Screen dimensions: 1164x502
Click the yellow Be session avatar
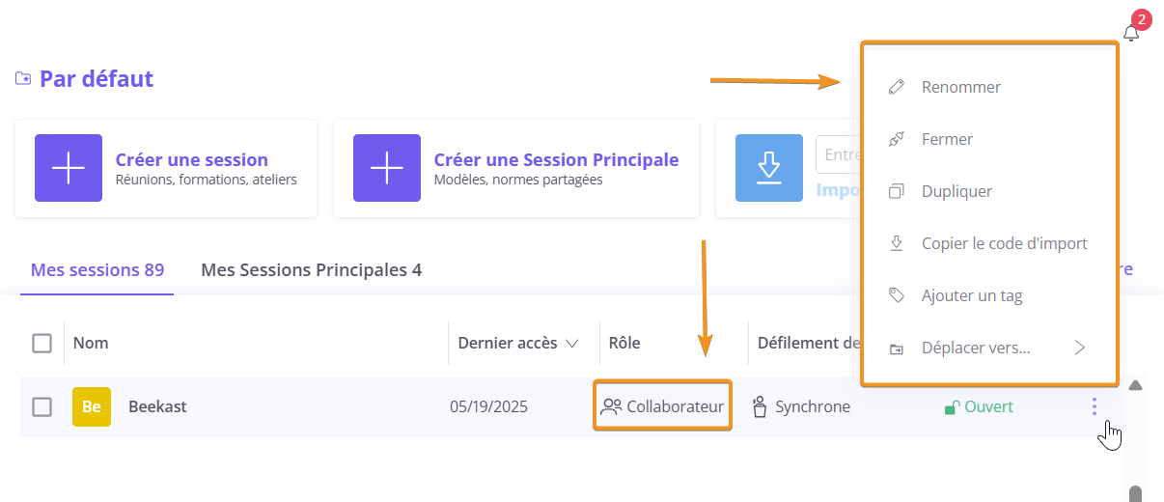92,406
